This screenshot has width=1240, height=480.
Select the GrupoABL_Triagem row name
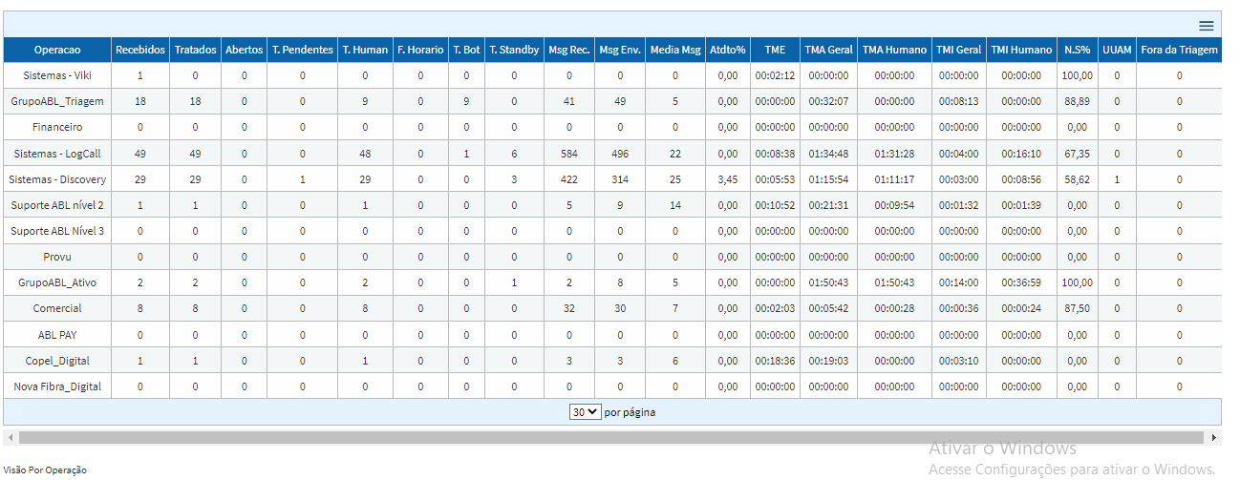(57, 101)
